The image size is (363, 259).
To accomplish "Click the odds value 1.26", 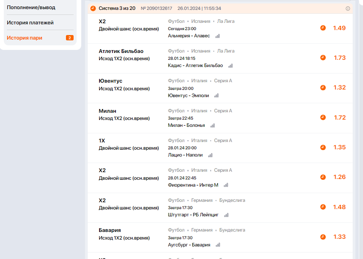I will [x=339, y=177].
